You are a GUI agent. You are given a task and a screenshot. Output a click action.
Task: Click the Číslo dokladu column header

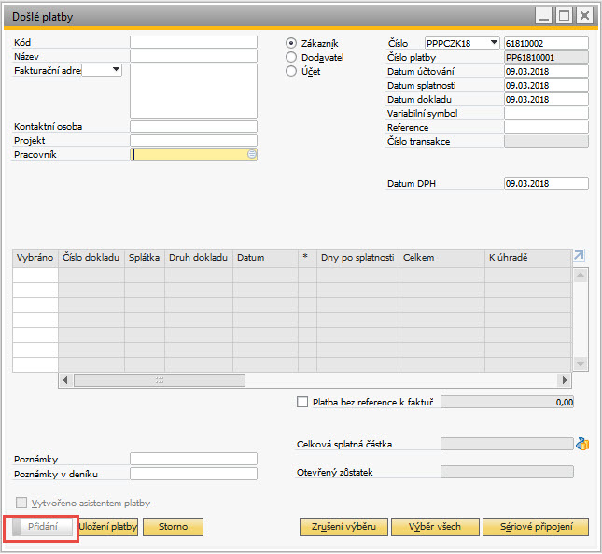pyautogui.click(x=91, y=258)
